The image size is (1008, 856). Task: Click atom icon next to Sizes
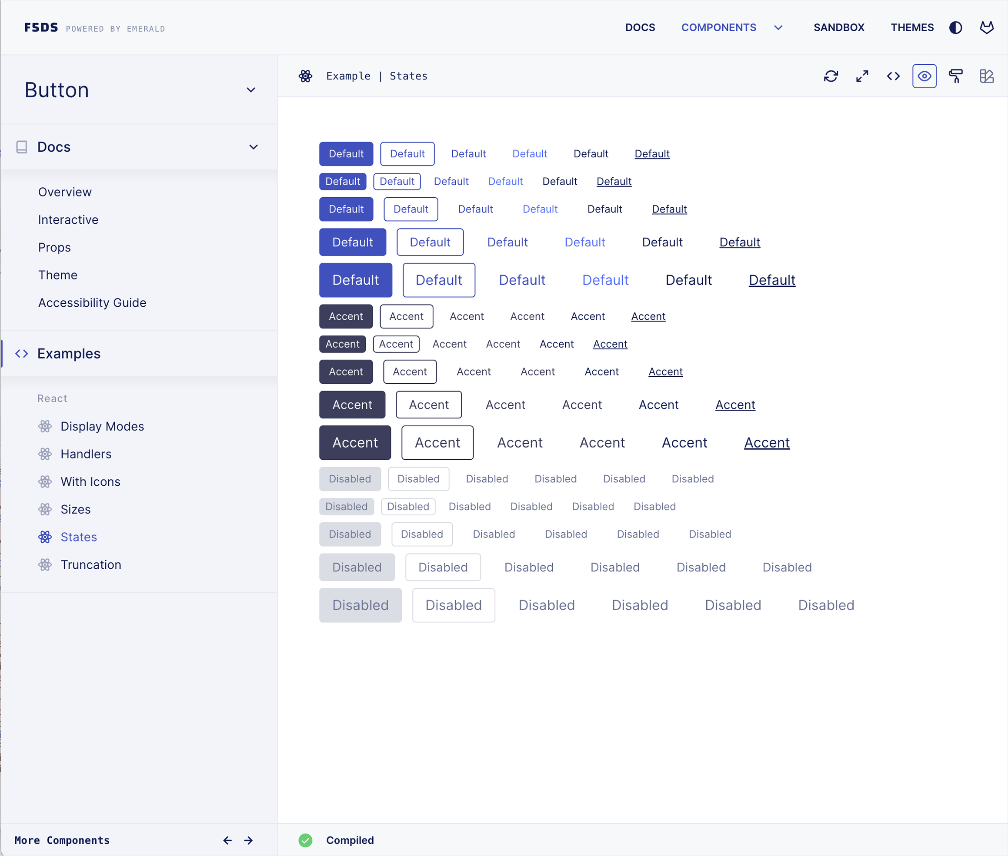45,510
